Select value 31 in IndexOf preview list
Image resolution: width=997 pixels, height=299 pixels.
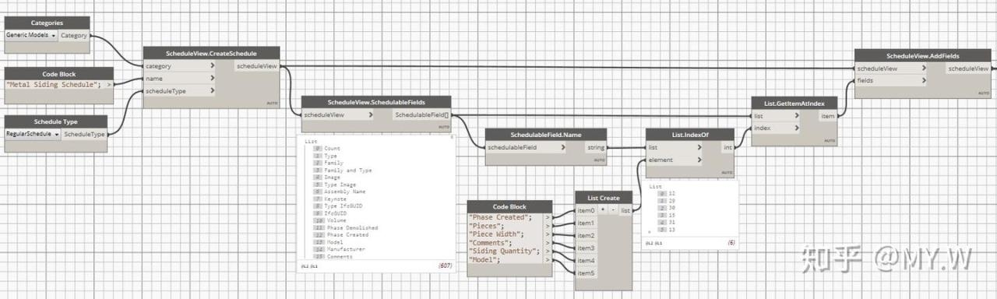(x=671, y=222)
